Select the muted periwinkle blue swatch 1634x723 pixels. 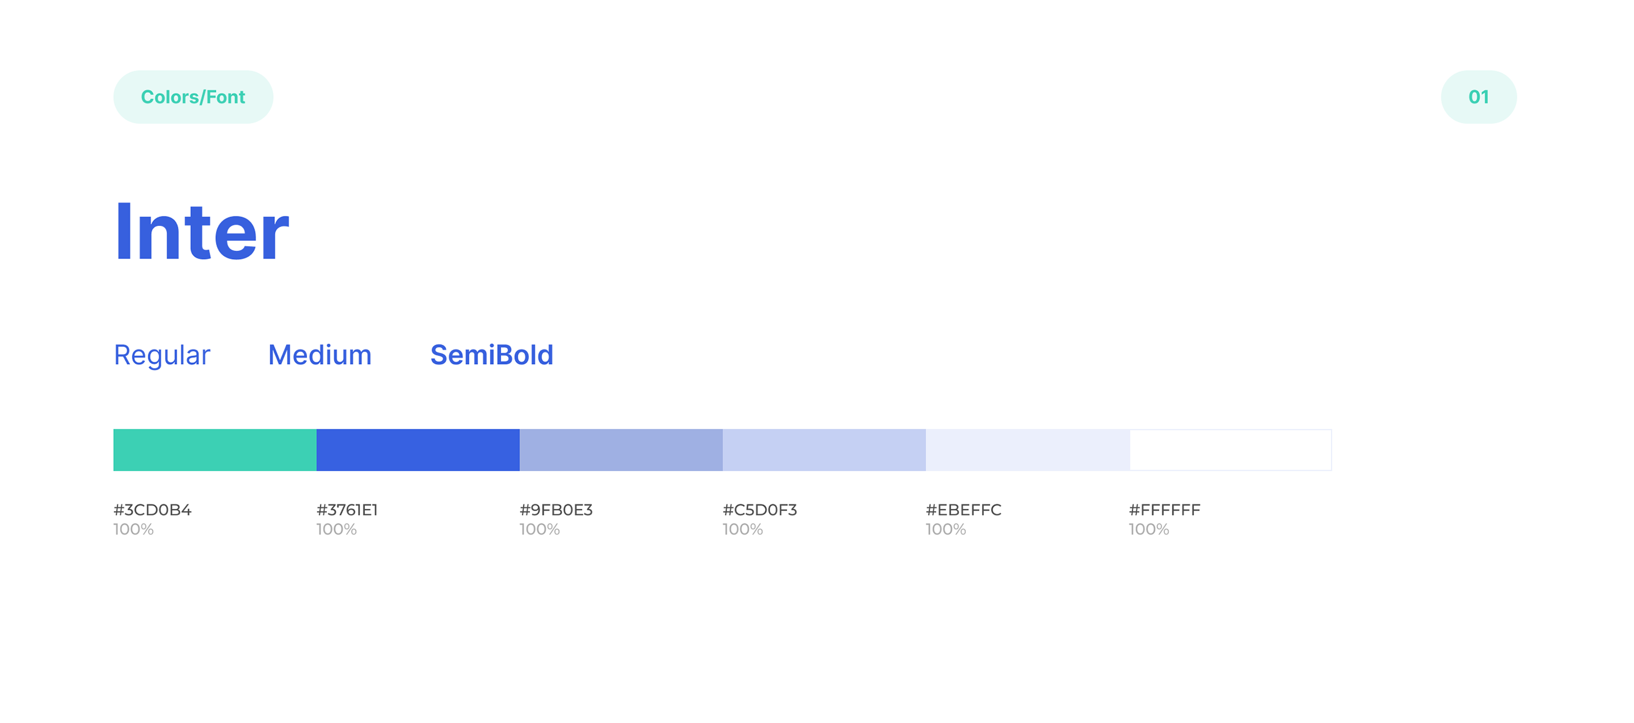coord(621,450)
